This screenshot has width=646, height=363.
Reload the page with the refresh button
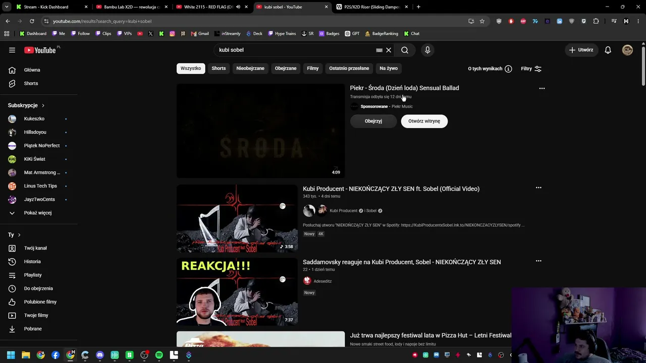(x=32, y=21)
